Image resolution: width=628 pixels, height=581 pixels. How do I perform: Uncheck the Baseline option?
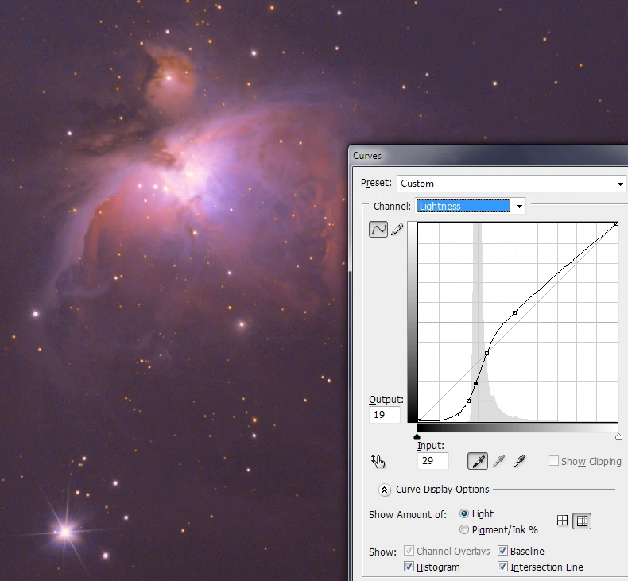(503, 551)
